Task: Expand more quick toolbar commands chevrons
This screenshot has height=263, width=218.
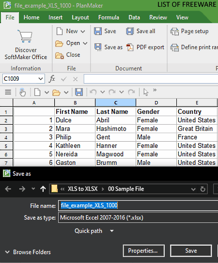Action: (x=155, y=90)
